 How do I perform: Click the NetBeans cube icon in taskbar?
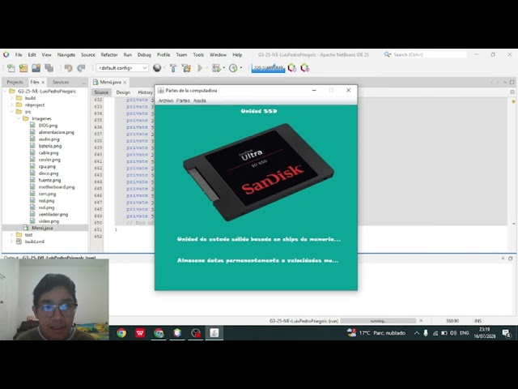[177, 333]
